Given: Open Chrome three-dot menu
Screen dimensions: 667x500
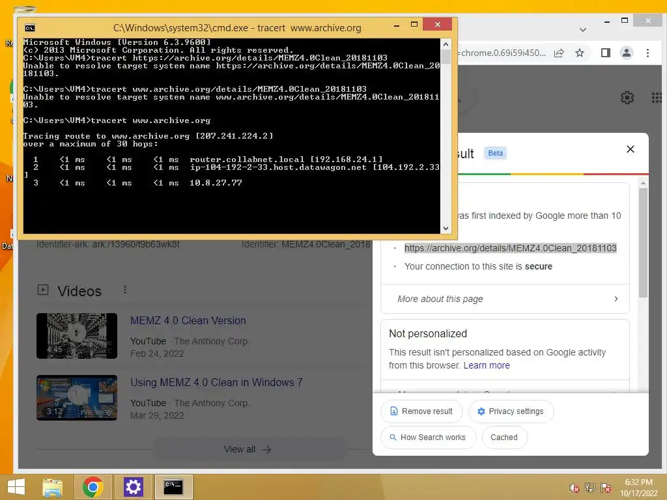Looking at the screenshot, I should (647, 53).
